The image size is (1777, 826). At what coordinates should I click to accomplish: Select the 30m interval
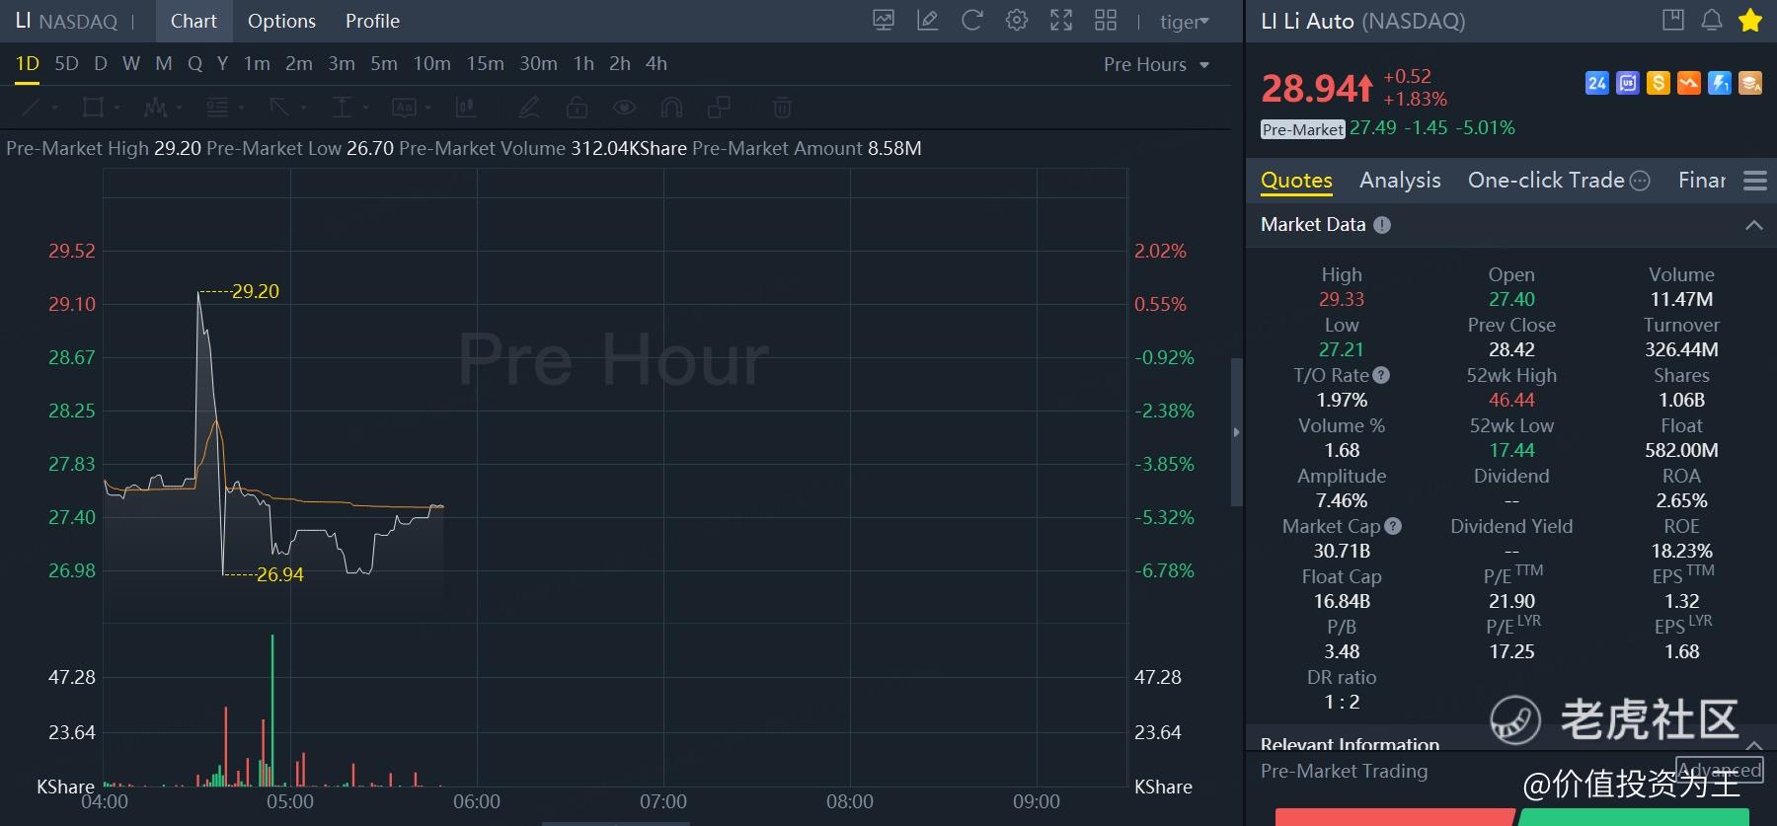[538, 64]
